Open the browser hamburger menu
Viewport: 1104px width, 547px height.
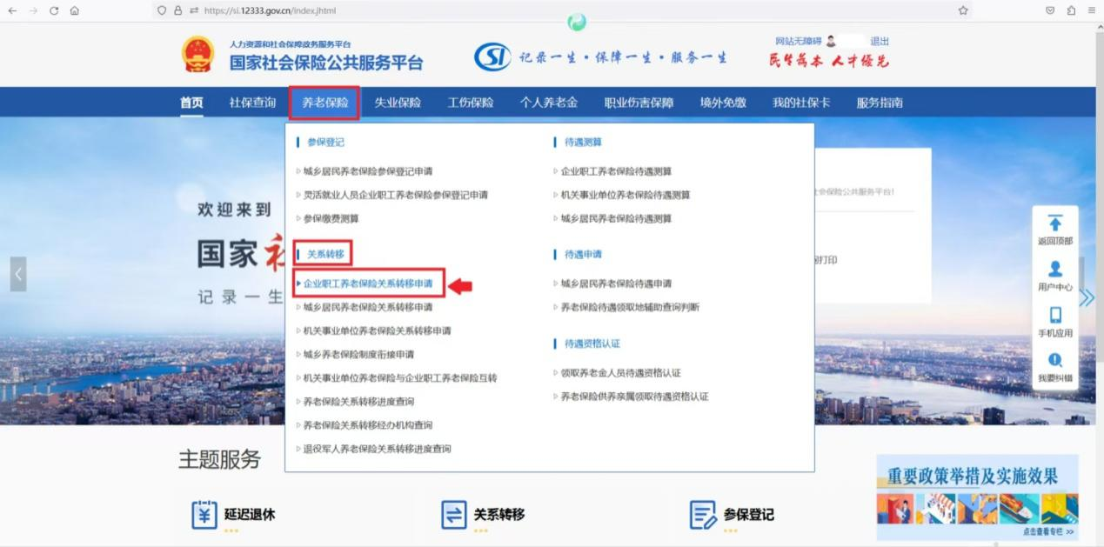click(1092, 10)
